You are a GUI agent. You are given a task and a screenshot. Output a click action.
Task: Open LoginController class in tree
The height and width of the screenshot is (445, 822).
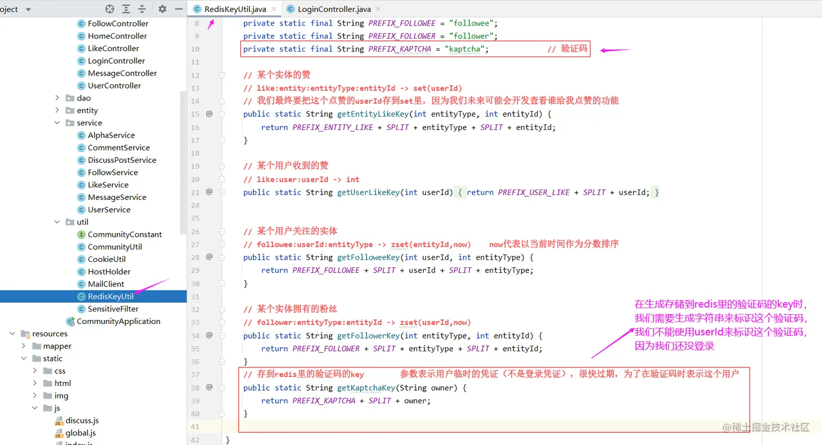116,61
